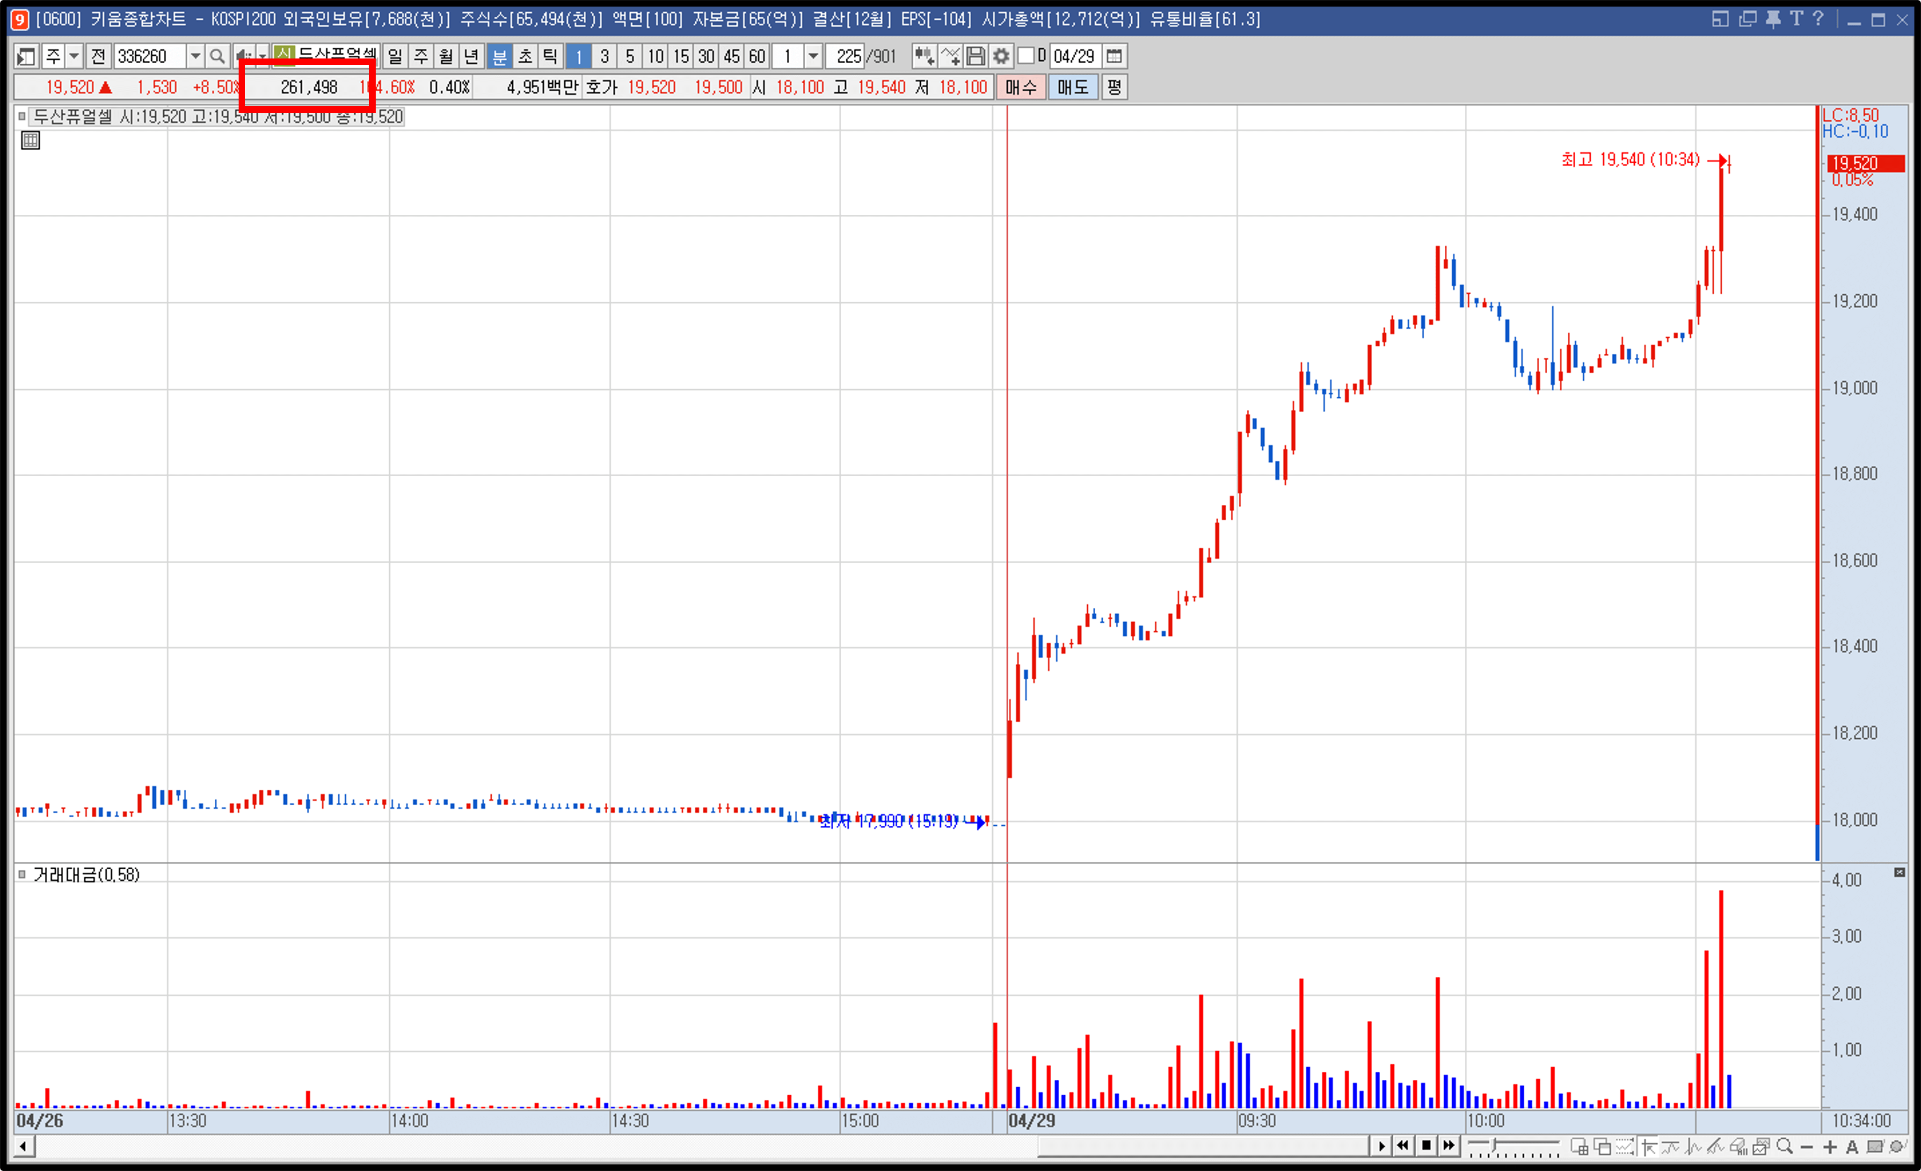Toggle the checkbox beside the D date field
The height and width of the screenshot is (1171, 1921).
click(1026, 56)
